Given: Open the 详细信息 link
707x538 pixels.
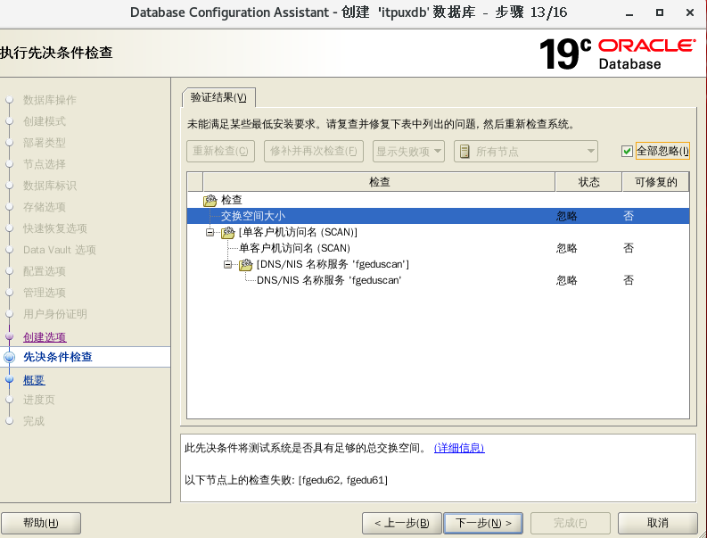Looking at the screenshot, I should point(459,448).
